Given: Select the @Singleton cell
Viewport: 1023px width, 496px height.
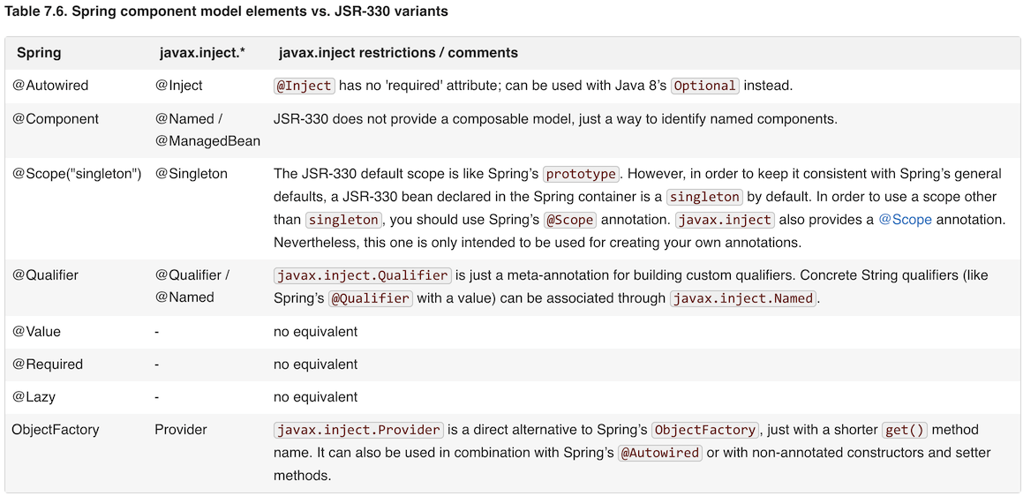Looking at the screenshot, I should (x=192, y=174).
